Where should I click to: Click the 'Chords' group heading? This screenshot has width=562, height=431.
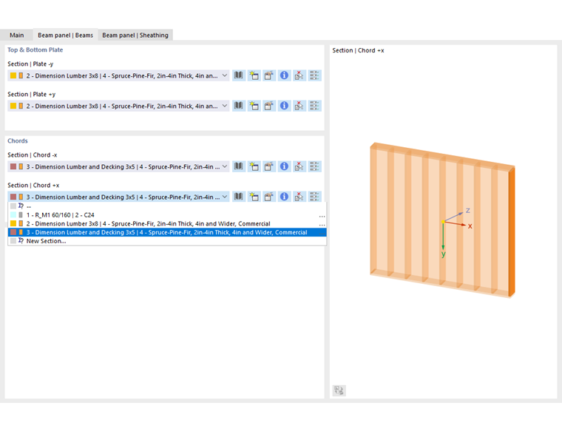18,140
